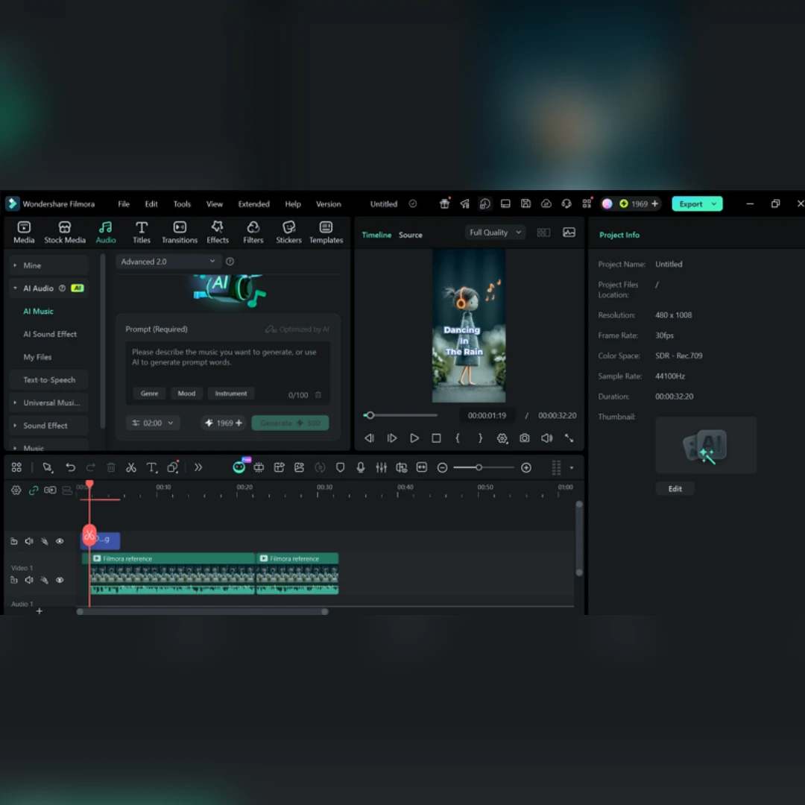Open the Export dropdown arrow
This screenshot has height=805, width=805.
tap(713, 203)
